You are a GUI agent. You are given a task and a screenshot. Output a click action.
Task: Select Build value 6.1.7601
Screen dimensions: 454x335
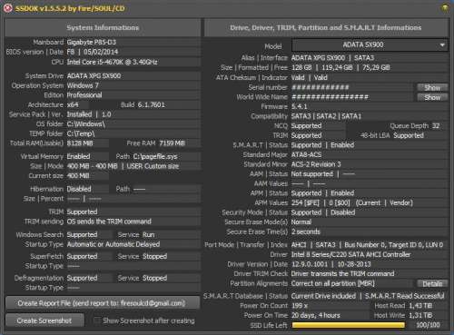[x=152, y=104]
